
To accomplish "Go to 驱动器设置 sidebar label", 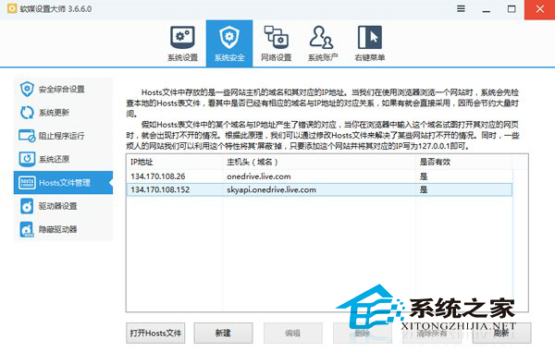I will (57, 206).
